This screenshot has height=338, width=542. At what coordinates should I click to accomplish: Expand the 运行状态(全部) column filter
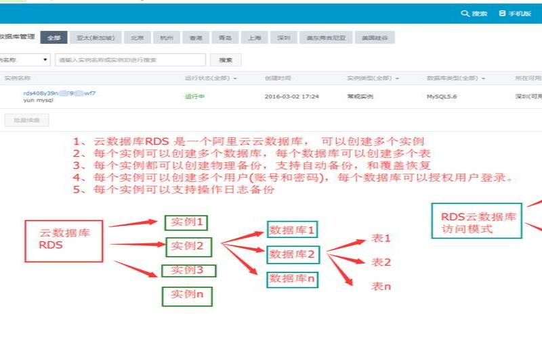coord(211,78)
